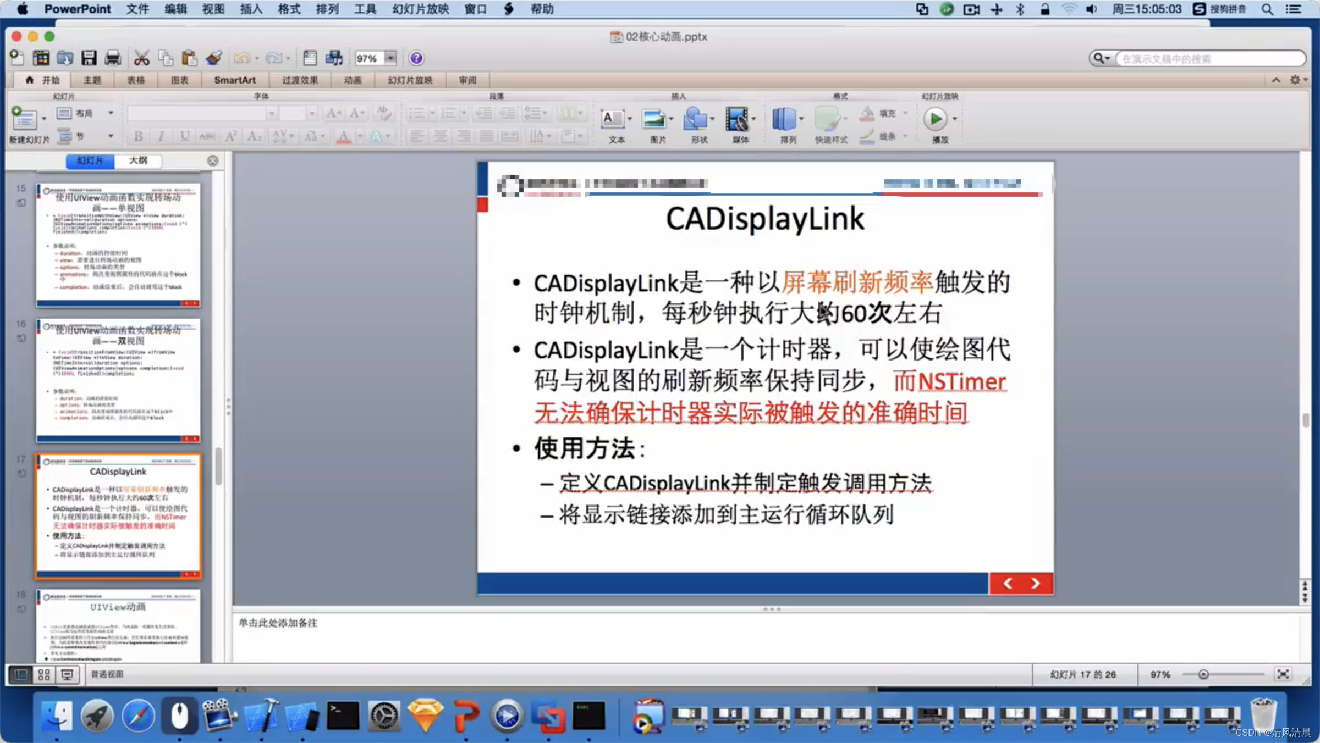Screen dimensions: 1320x743
Task: Toggle Bold formatting button
Action: (139, 136)
